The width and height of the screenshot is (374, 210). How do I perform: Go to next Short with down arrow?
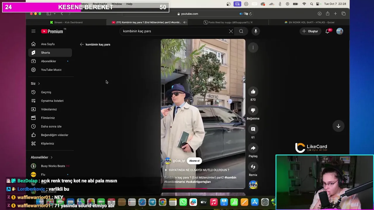(338, 126)
